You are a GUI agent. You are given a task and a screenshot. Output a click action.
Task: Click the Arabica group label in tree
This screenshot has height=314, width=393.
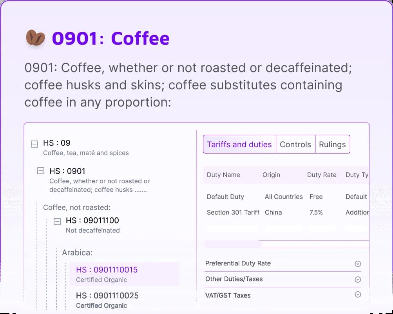click(77, 253)
